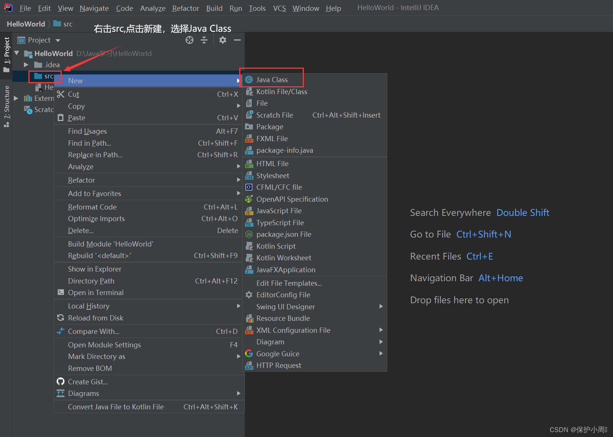
Task: Click the EditorConfig File gear icon
Action: click(x=249, y=295)
